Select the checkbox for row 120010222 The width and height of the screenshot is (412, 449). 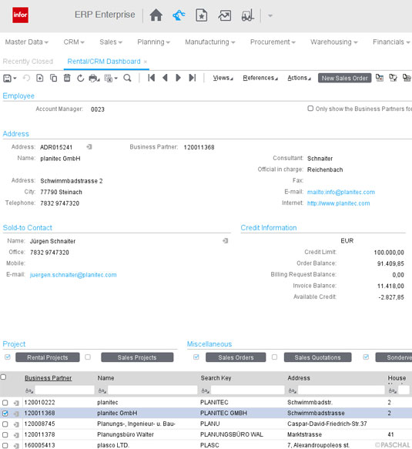click(5, 403)
